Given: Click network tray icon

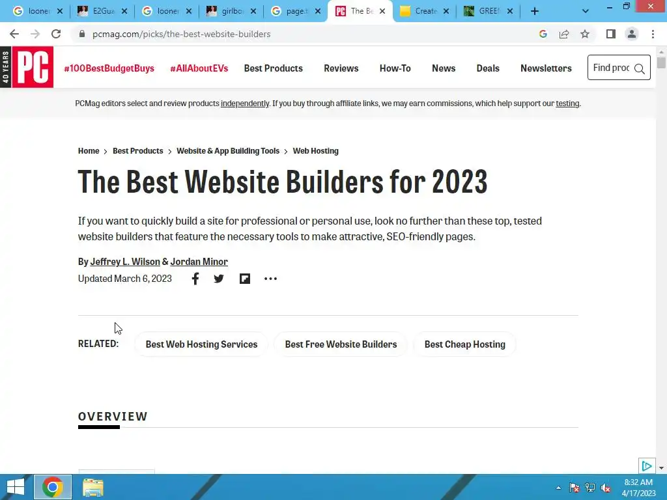Looking at the screenshot, I should point(590,488).
